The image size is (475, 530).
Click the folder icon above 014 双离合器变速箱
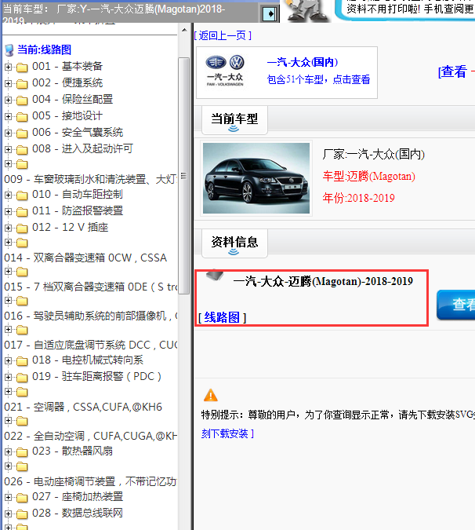22,243
